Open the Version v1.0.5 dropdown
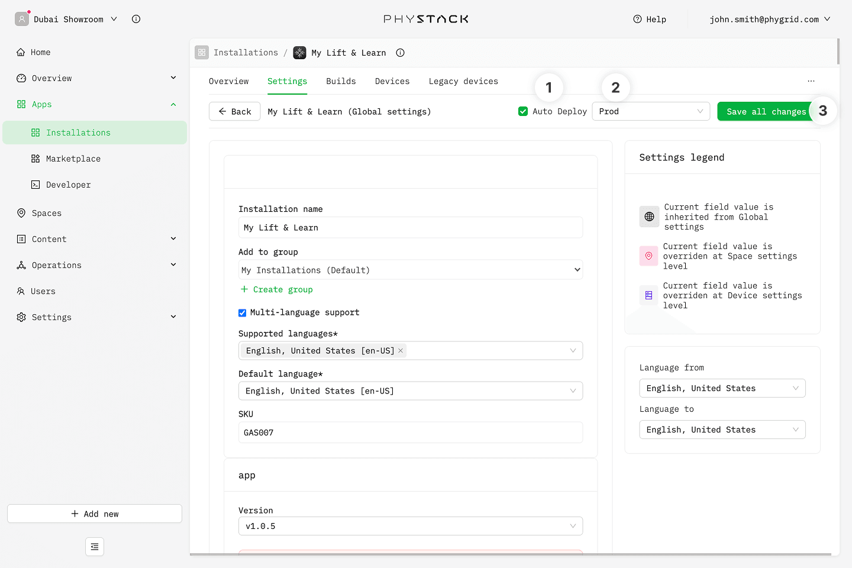852x568 pixels. pos(411,526)
